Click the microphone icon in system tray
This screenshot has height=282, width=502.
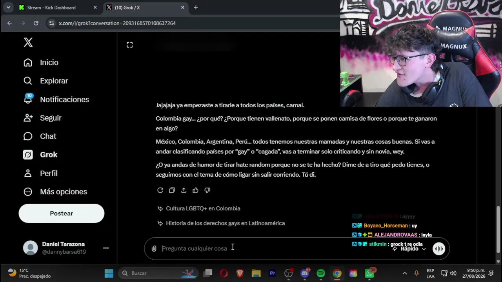tap(417, 273)
